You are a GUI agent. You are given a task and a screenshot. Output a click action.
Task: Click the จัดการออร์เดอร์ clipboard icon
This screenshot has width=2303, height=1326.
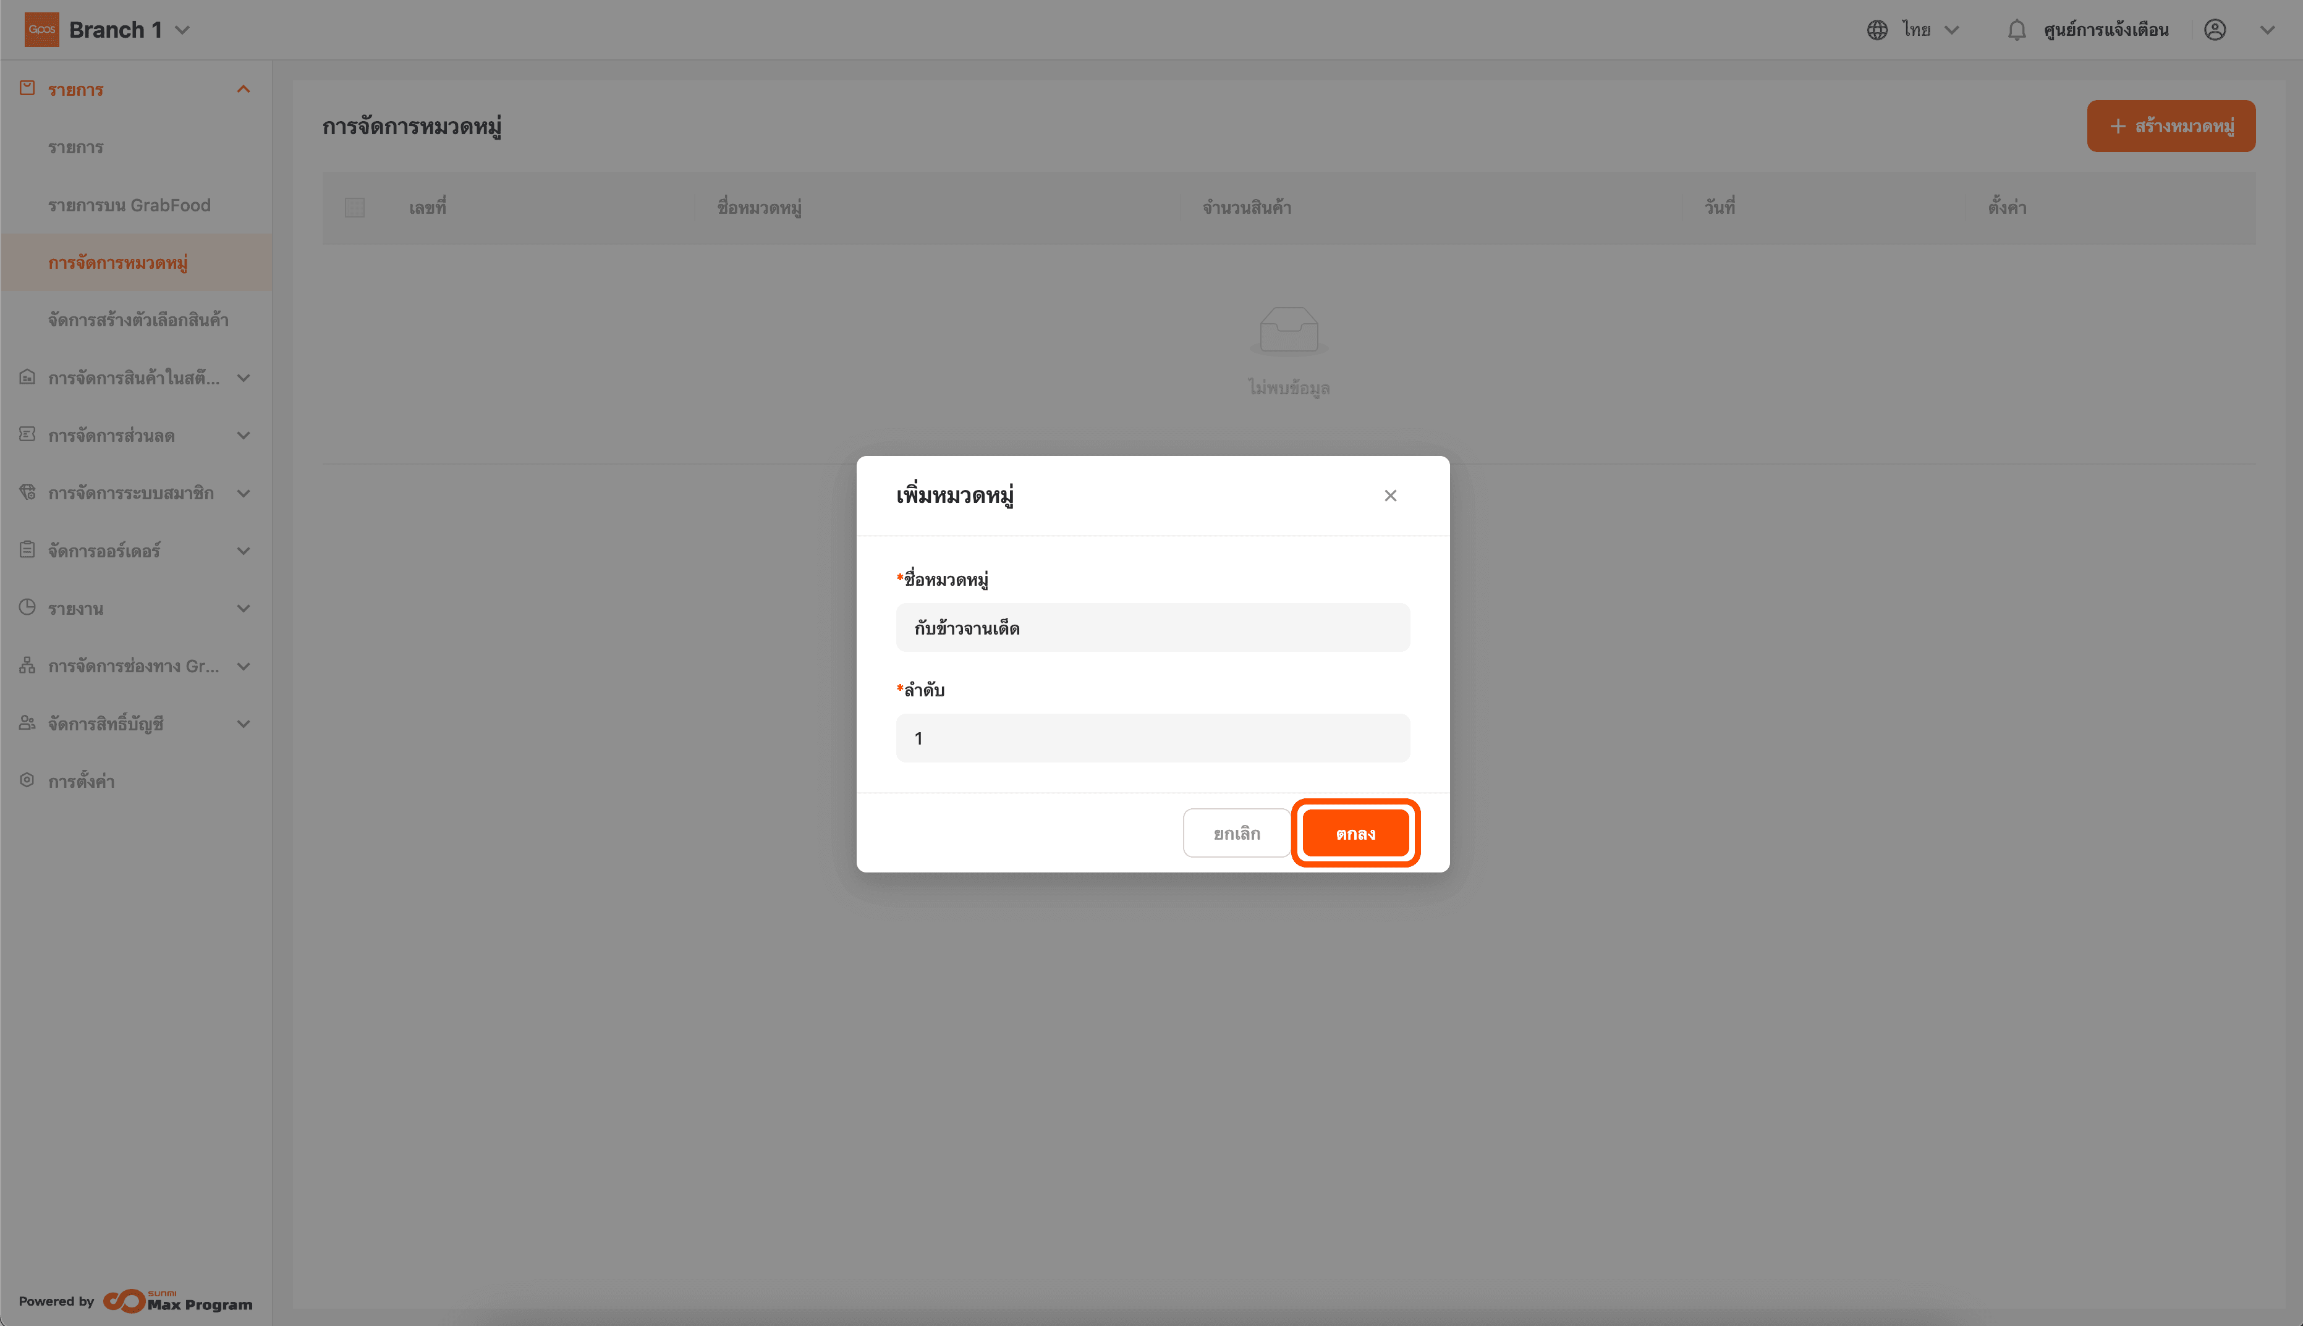27,550
